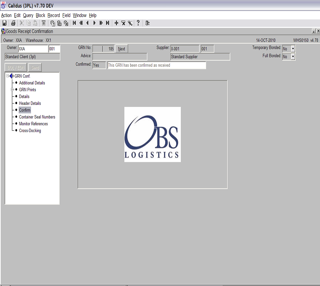Click the Calidus application title icon
This screenshot has width=320, height=286.
pyautogui.click(x=3, y=5)
